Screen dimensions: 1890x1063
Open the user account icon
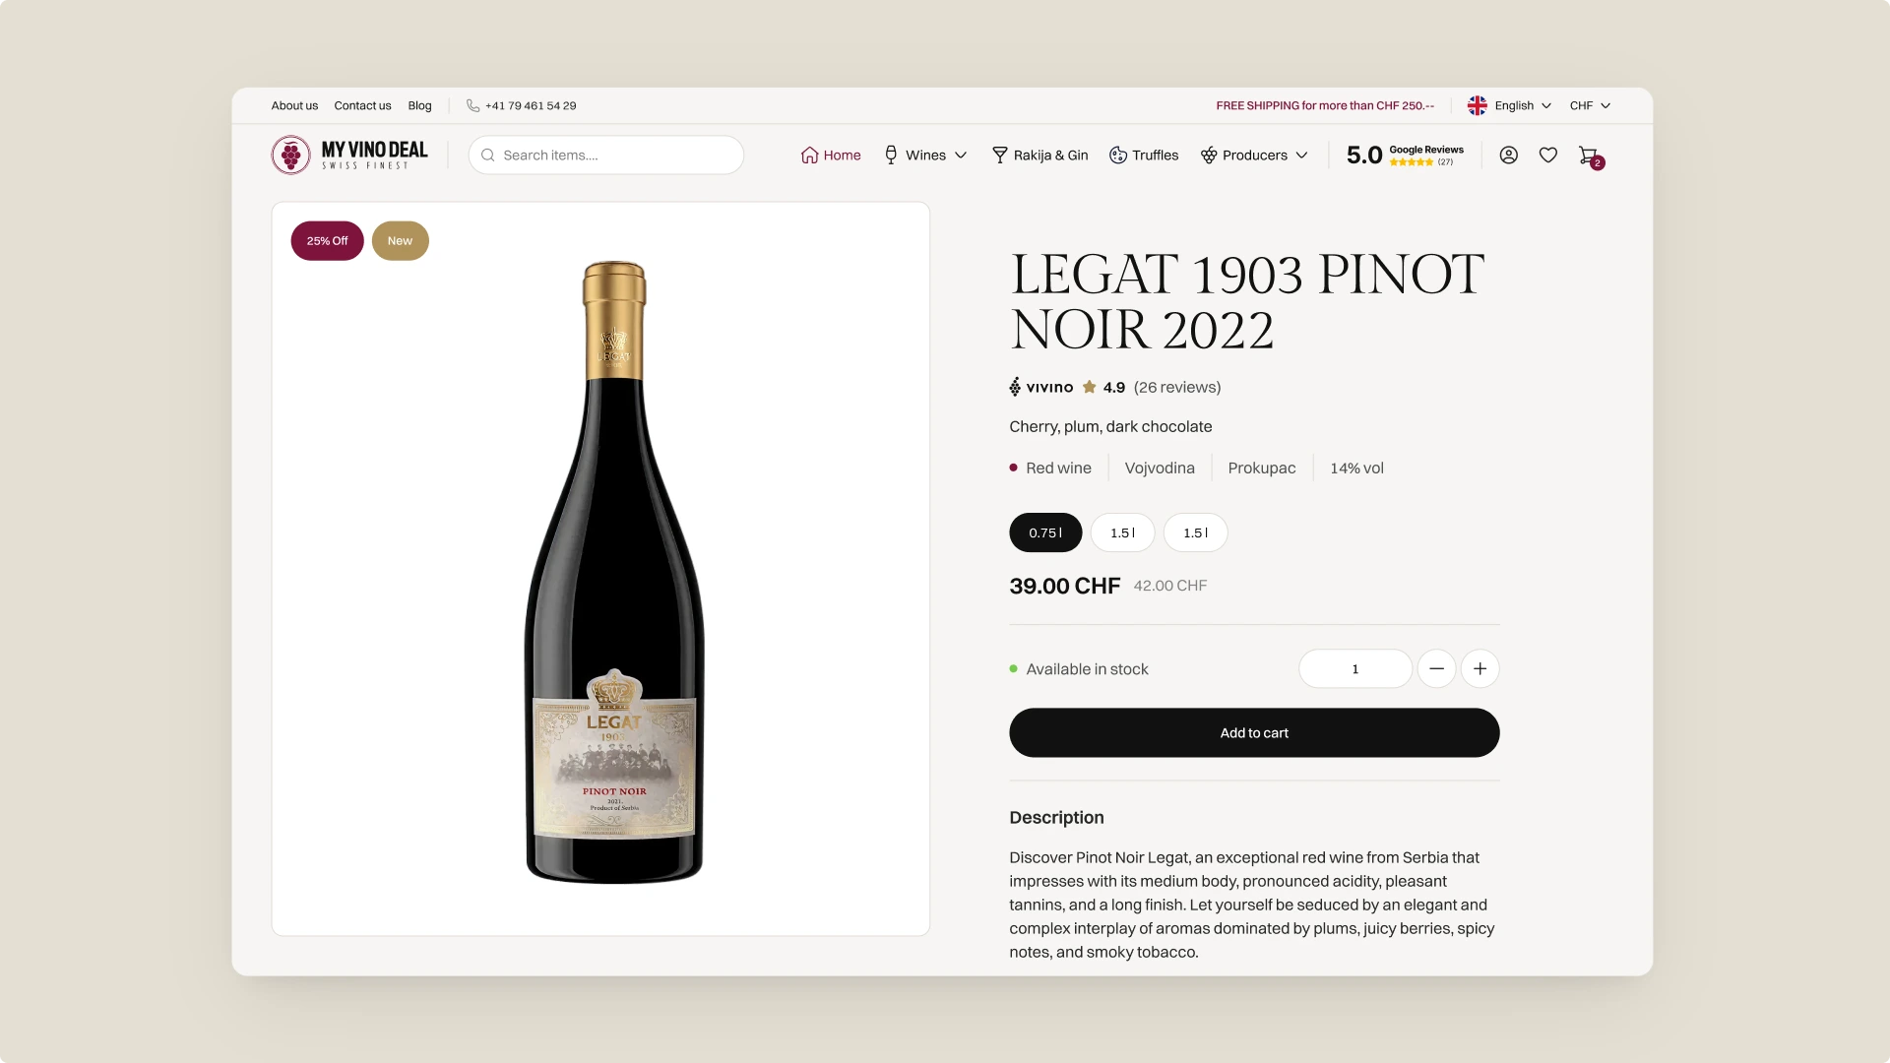pyautogui.click(x=1508, y=155)
